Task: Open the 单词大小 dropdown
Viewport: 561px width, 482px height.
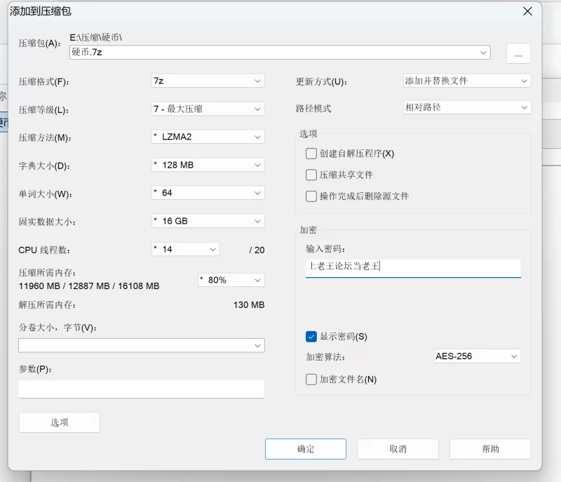Action: [208, 193]
